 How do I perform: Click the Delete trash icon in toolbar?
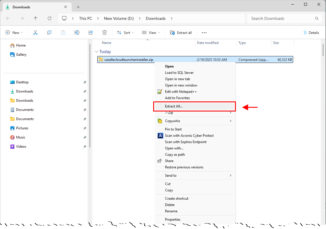(x=105, y=33)
